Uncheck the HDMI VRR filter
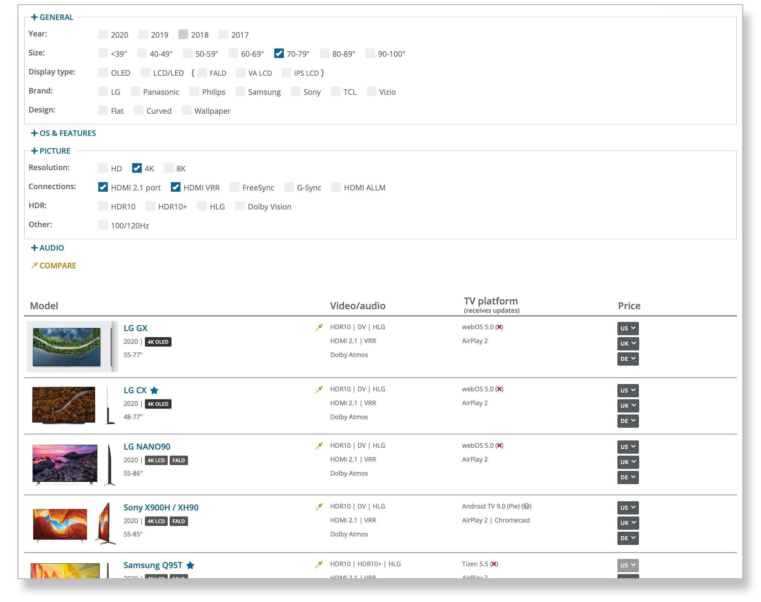Viewport: 761px width, 602px height. 176,187
